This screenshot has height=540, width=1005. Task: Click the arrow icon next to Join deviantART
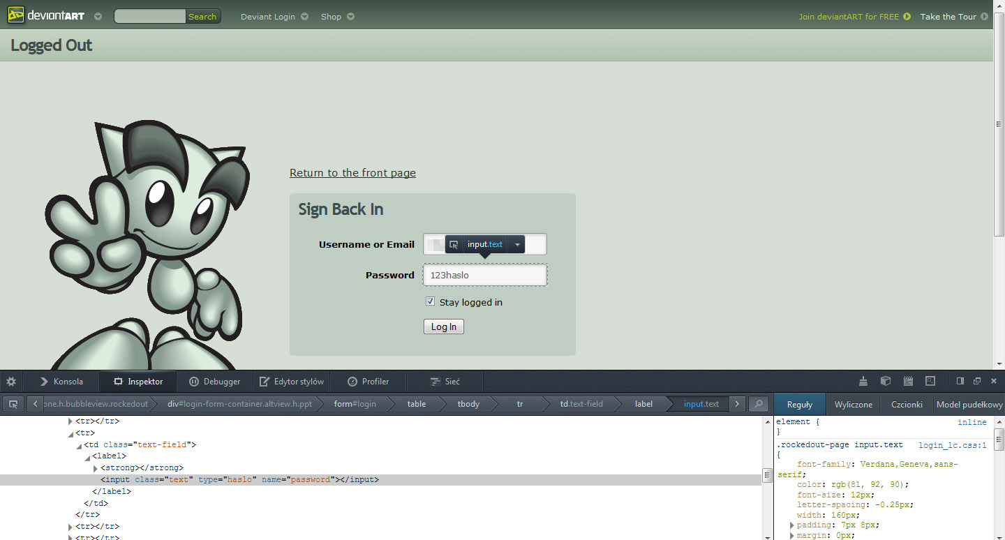point(907,16)
